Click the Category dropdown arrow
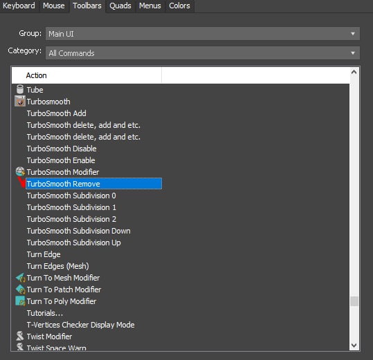The image size is (373, 360). click(x=353, y=53)
